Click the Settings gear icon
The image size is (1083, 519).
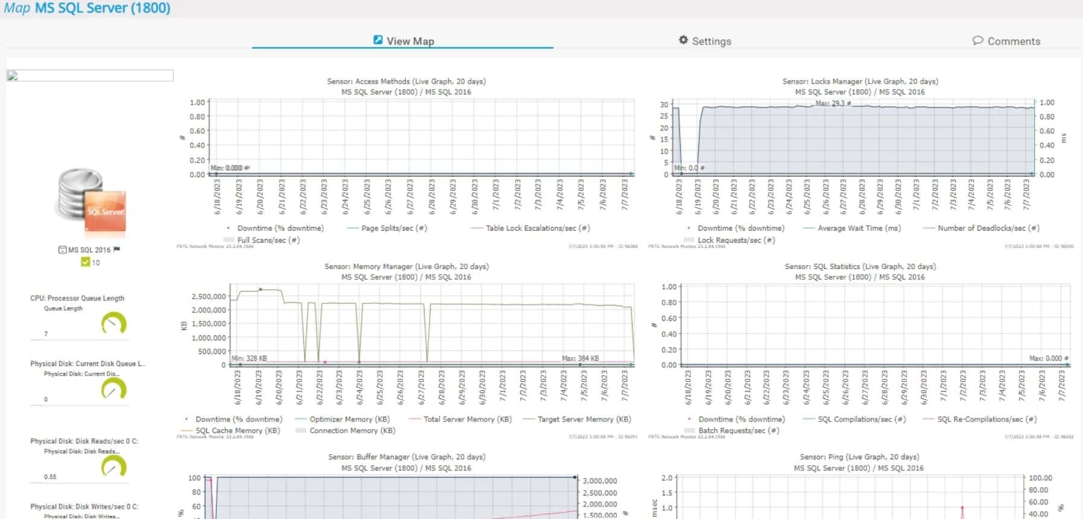click(x=683, y=40)
